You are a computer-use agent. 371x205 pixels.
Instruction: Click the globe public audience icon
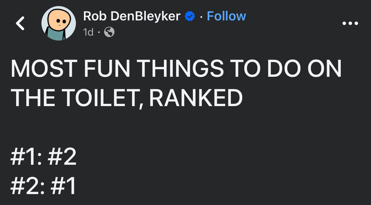click(x=109, y=32)
